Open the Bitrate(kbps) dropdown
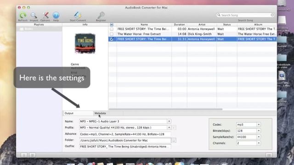 point(259,131)
